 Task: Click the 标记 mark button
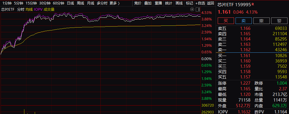point(189,3)
